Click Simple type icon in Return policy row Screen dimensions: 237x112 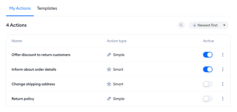point(109,99)
